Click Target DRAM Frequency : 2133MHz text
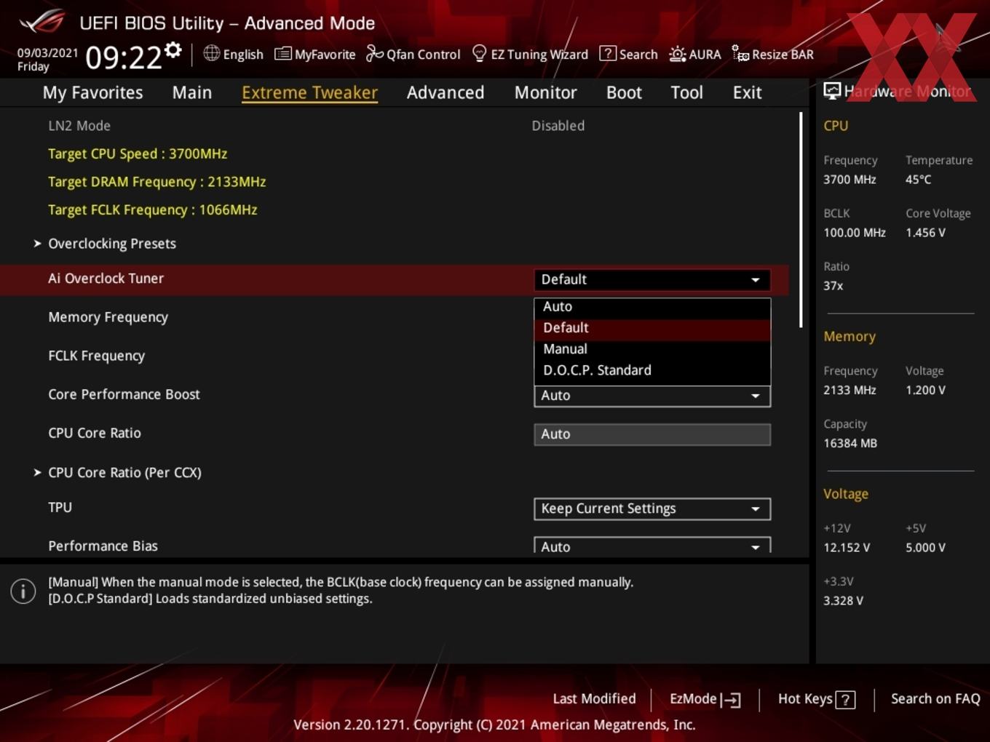 coord(157,182)
